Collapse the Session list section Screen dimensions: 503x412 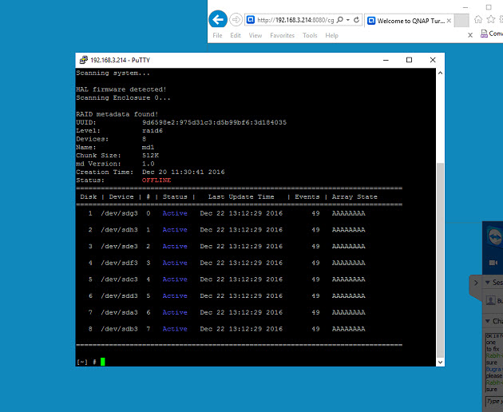[488, 283]
